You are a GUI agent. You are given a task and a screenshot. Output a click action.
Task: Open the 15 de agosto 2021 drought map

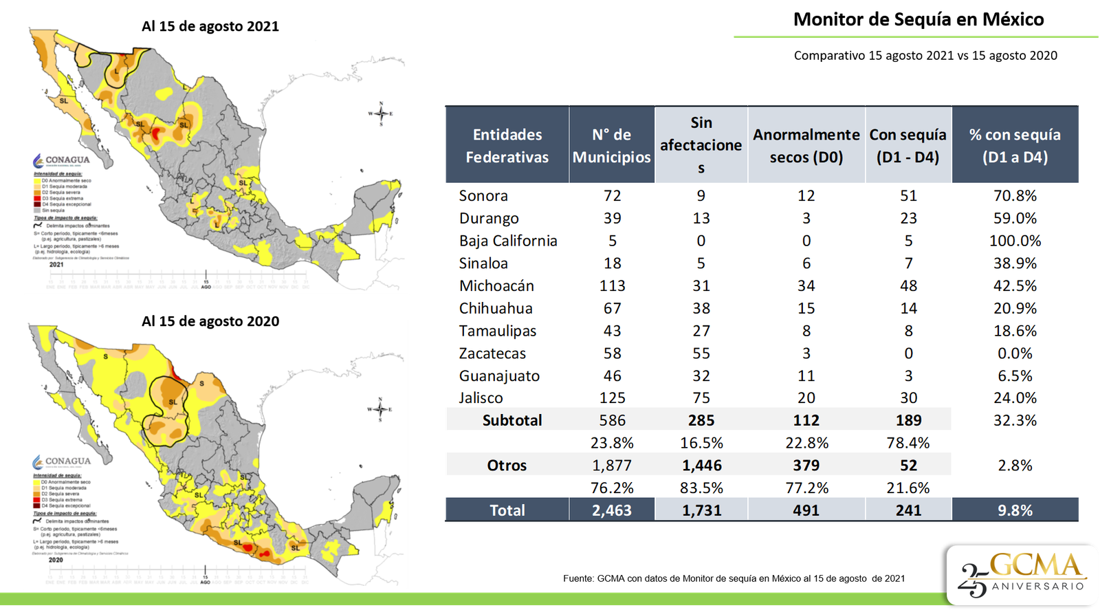pyautogui.click(x=216, y=160)
